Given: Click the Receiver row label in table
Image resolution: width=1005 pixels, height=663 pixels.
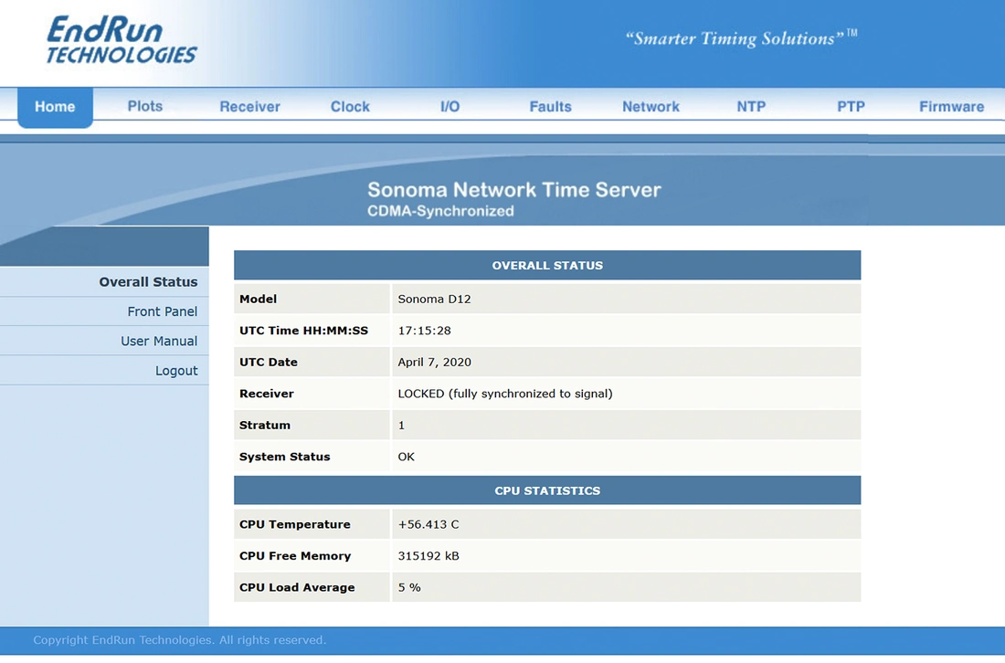Looking at the screenshot, I should (267, 394).
